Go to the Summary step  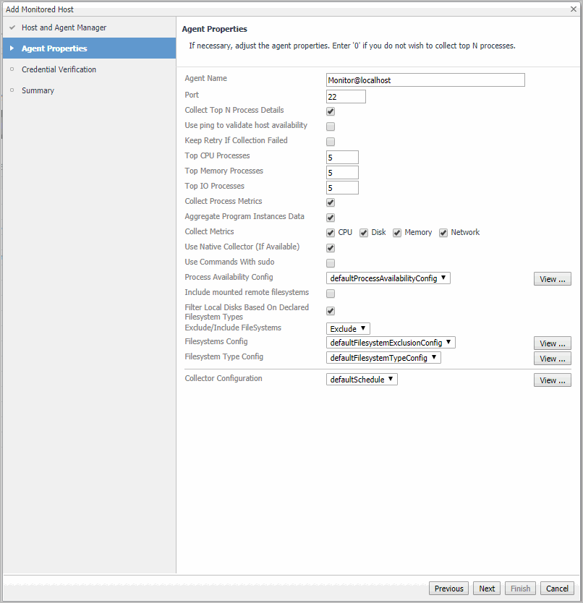tap(38, 90)
